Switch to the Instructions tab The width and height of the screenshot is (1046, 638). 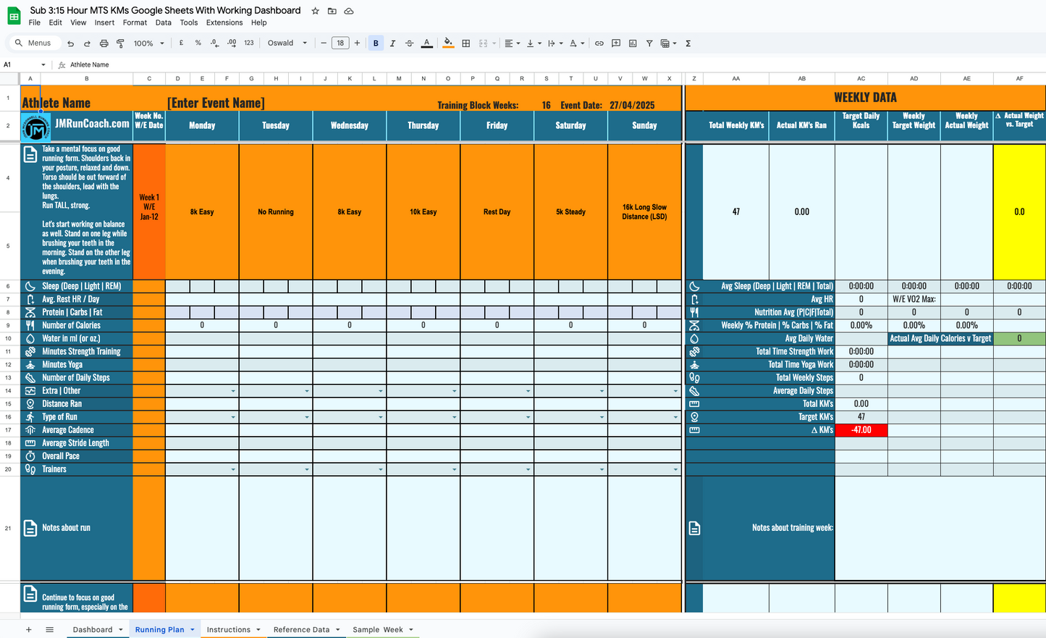click(x=228, y=629)
